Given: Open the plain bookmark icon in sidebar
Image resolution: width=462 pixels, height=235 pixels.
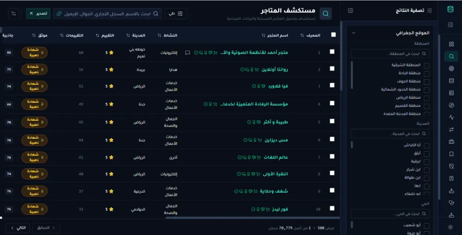Looking at the screenshot, I should pos(451,154).
